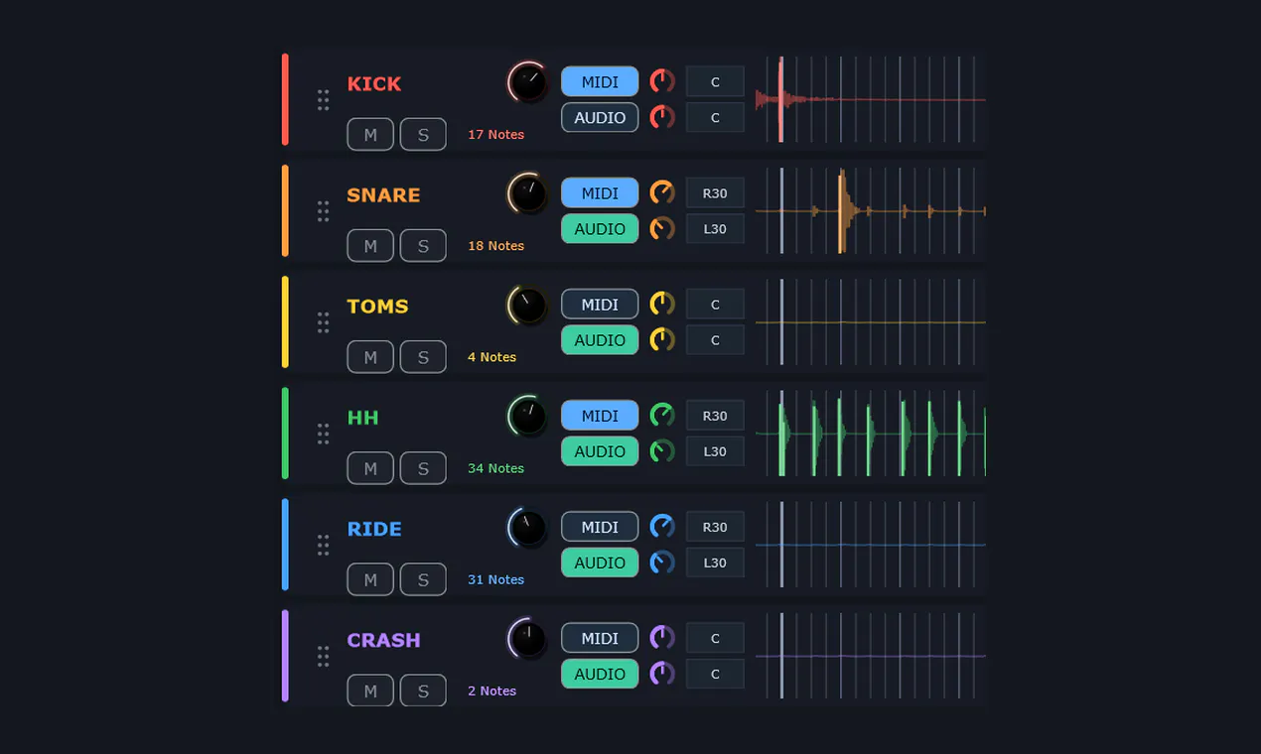
Task: Open the SNARE waveform preview
Action: click(871, 210)
